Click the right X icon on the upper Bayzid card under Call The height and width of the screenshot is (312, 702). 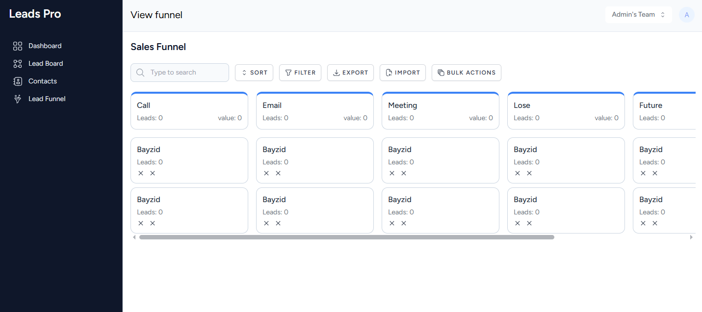(x=153, y=173)
